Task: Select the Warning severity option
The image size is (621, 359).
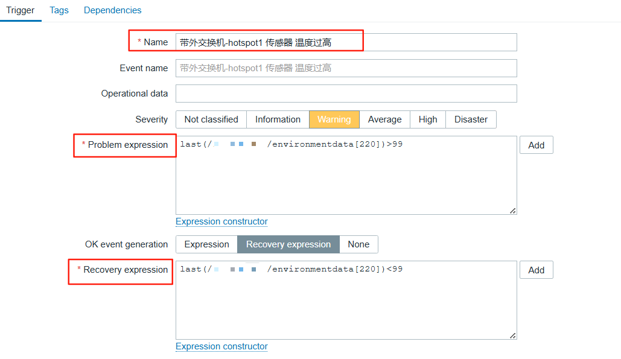Action: 334,119
